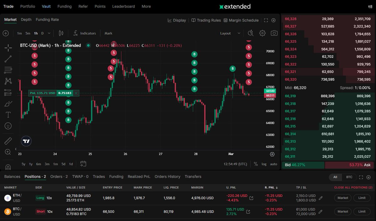Open the Mark price type selector
376x221 pixels.
point(108,33)
